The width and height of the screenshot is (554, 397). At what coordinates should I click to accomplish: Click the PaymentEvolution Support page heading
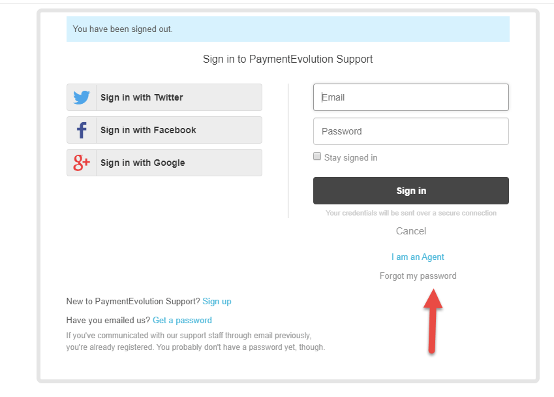pos(287,59)
